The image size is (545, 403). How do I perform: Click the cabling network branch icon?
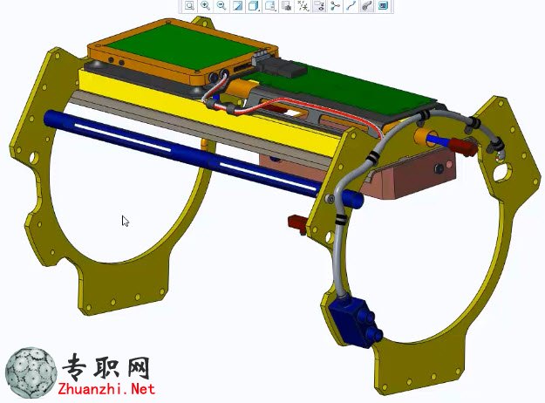pos(335,6)
